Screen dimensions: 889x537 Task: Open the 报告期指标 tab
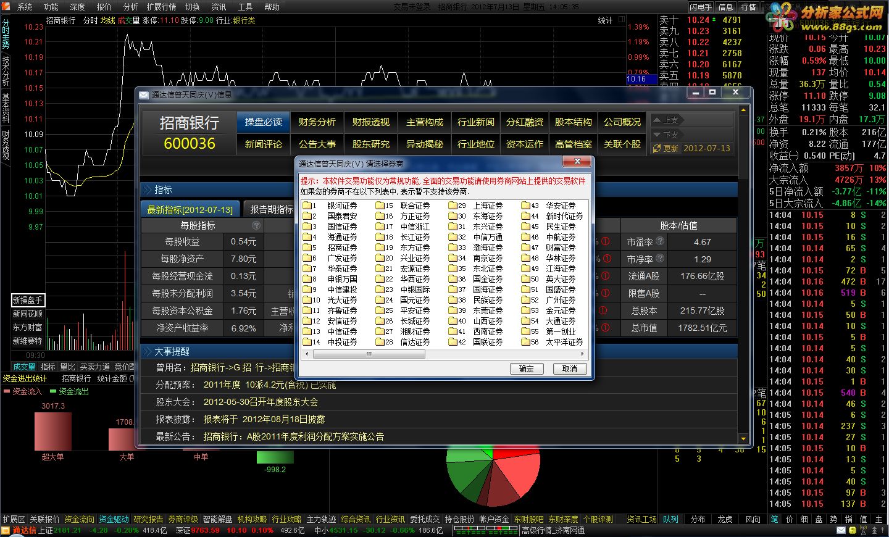tap(270, 209)
